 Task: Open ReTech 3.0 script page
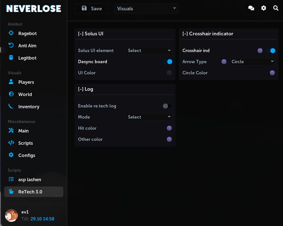point(30,192)
